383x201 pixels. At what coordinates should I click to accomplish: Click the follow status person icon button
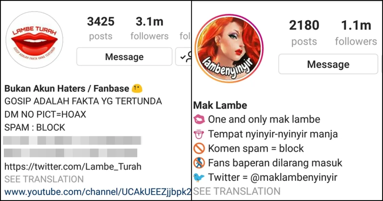click(184, 57)
